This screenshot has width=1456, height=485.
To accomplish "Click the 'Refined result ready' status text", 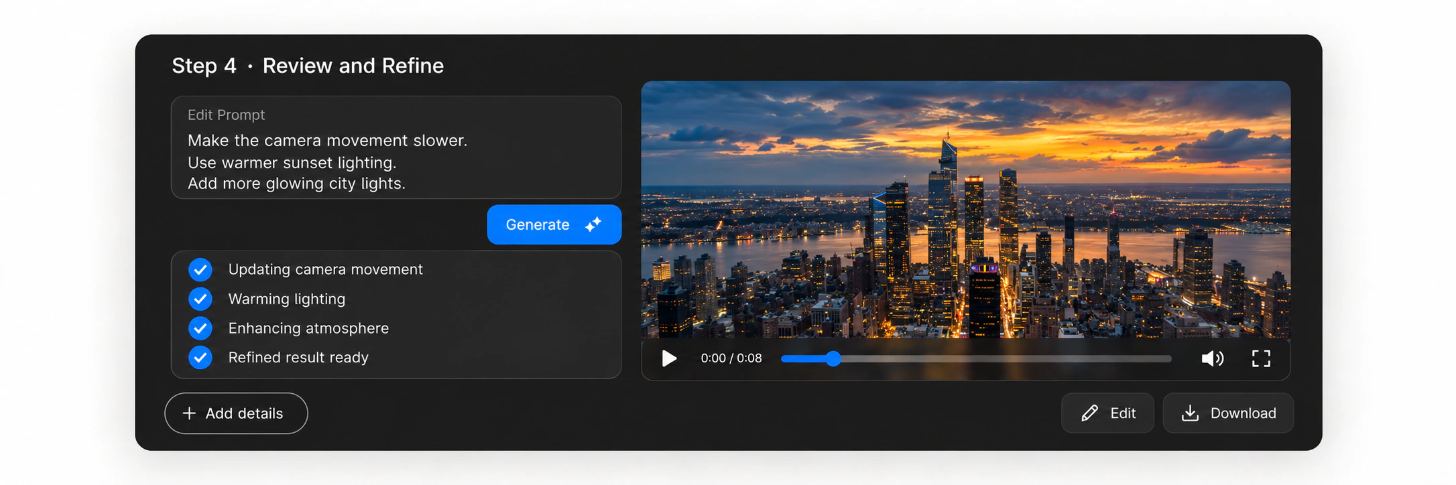I will pos(298,358).
